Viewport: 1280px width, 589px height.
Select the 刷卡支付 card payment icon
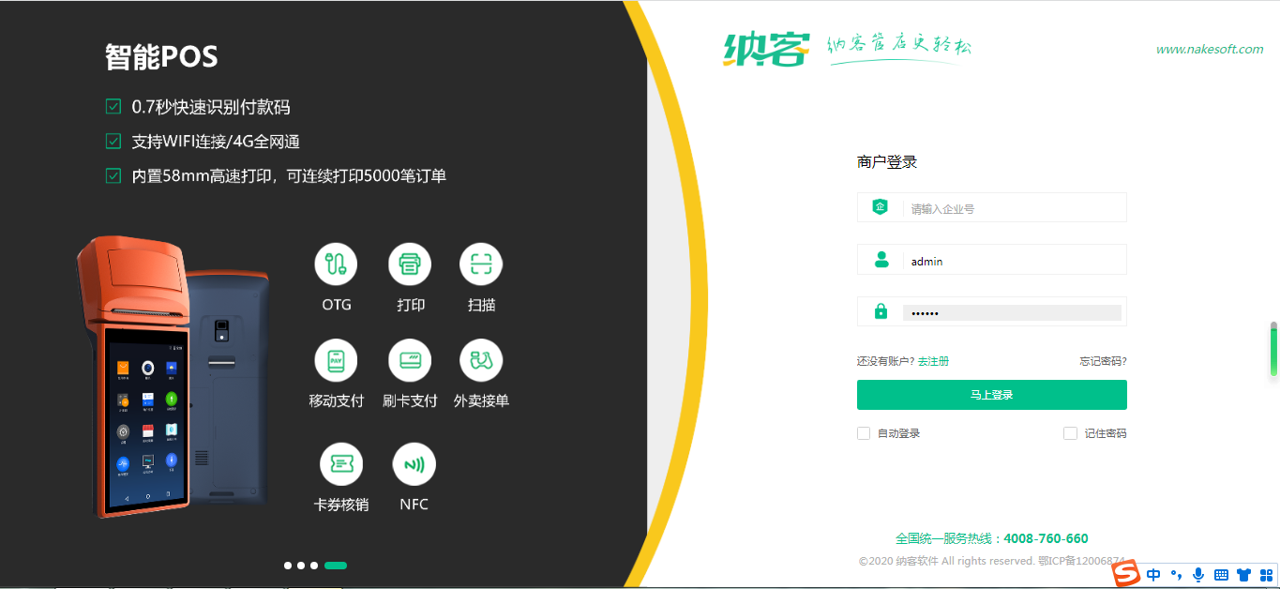click(x=410, y=360)
